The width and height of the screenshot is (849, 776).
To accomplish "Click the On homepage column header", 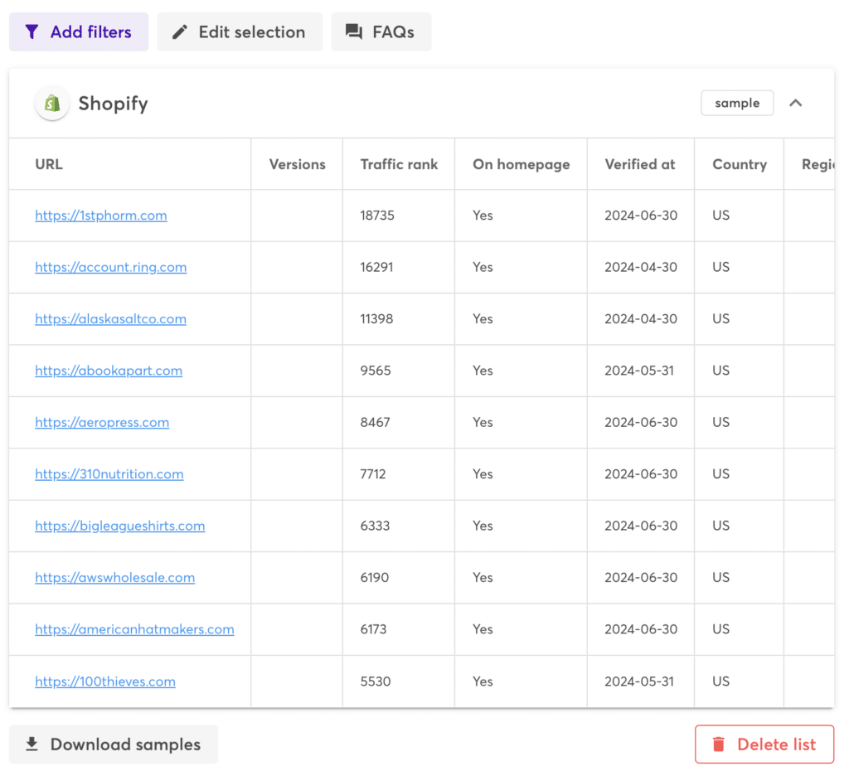I will [522, 164].
